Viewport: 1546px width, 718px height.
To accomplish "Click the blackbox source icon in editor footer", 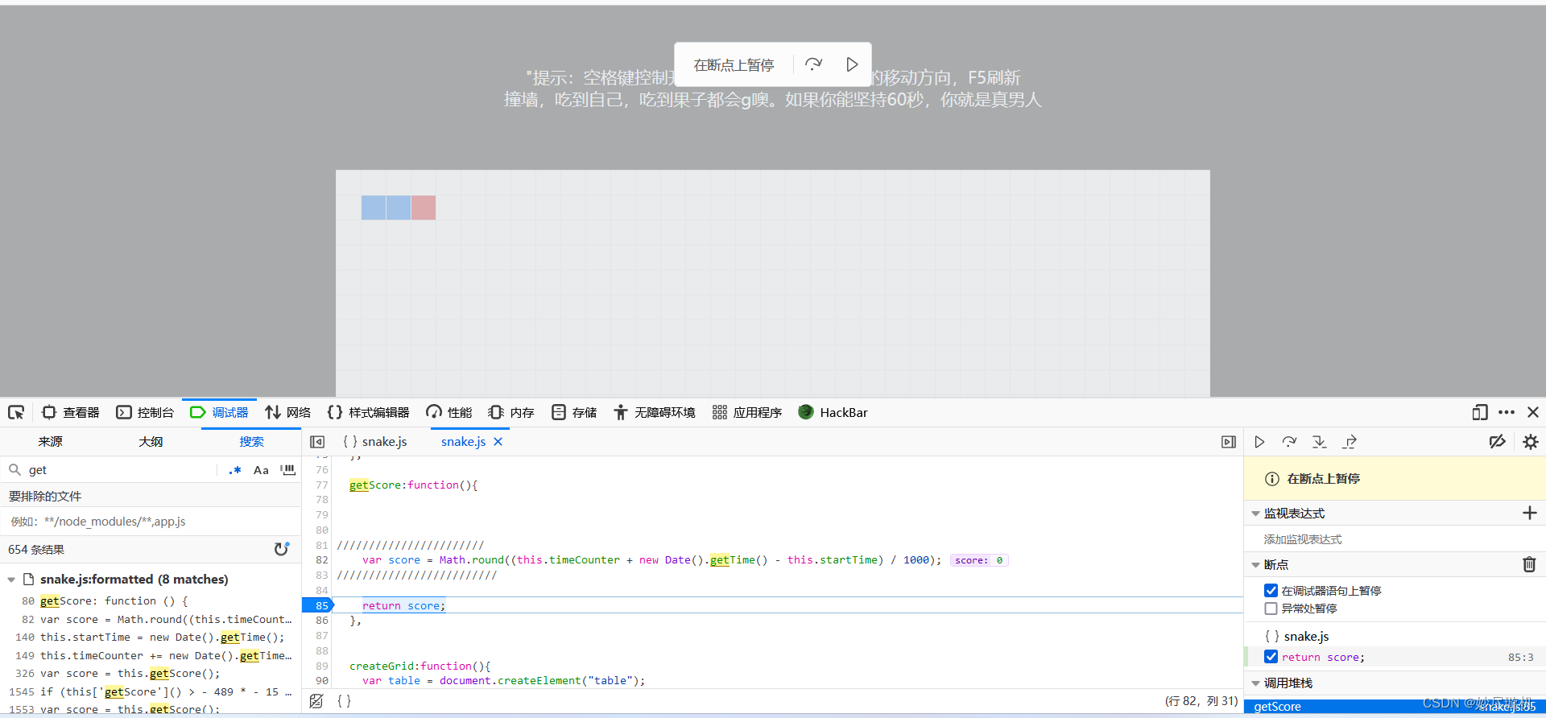I will pyautogui.click(x=316, y=701).
